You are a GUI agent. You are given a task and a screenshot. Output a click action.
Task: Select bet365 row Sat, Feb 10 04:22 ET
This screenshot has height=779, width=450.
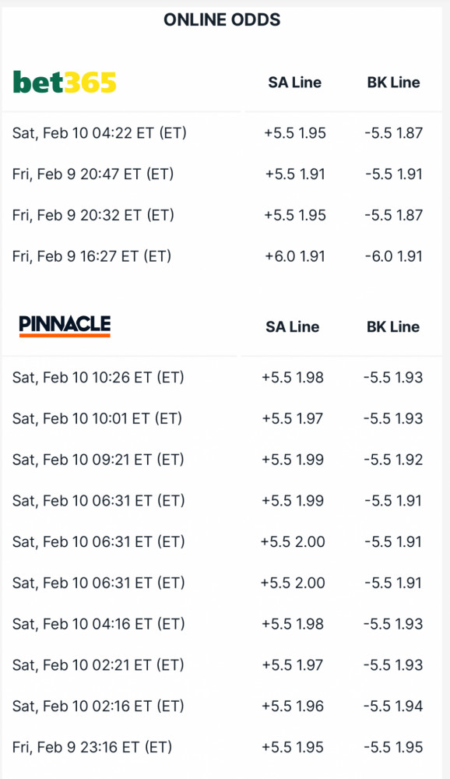pos(222,133)
